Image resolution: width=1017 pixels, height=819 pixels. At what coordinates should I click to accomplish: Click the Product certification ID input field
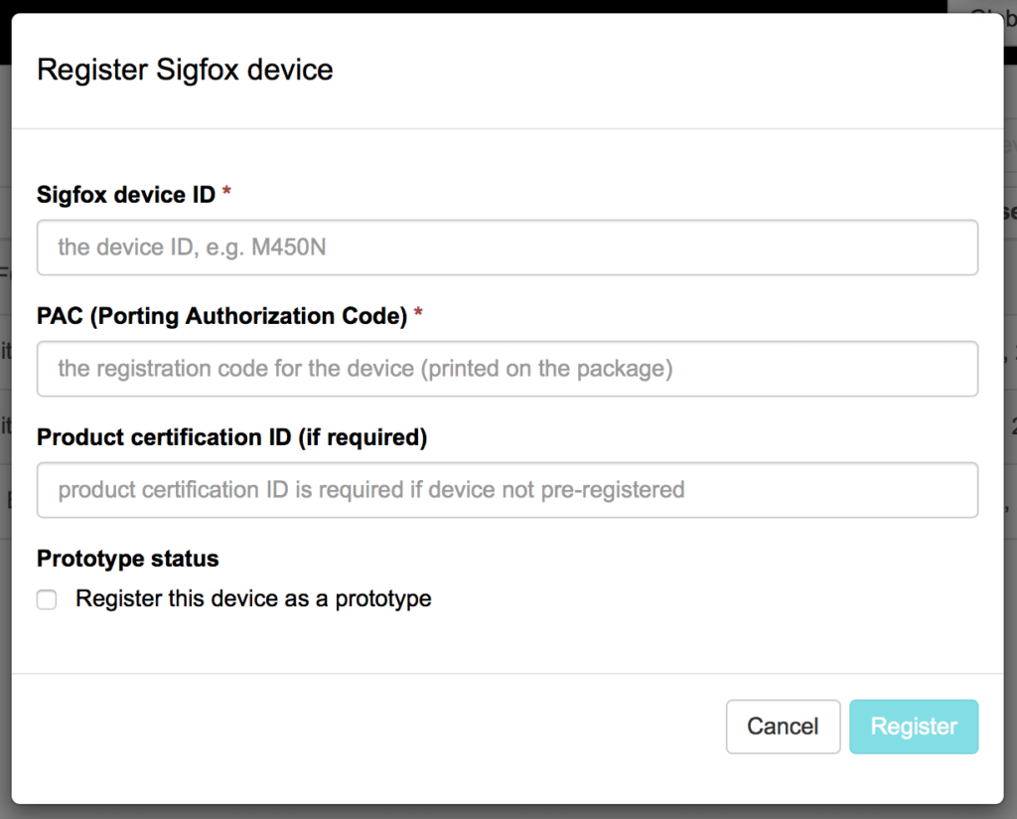[508, 490]
